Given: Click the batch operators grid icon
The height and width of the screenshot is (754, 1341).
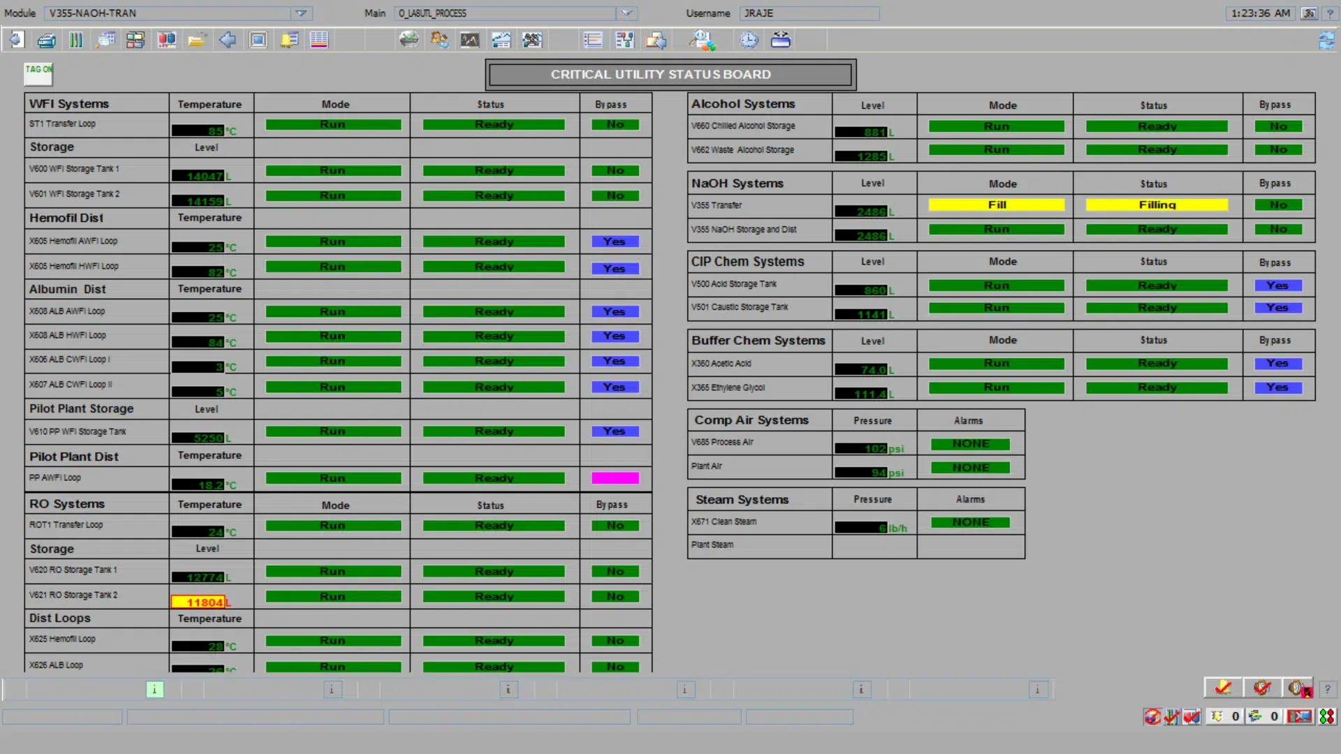Looking at the screenshot, I should coord(532,40).
